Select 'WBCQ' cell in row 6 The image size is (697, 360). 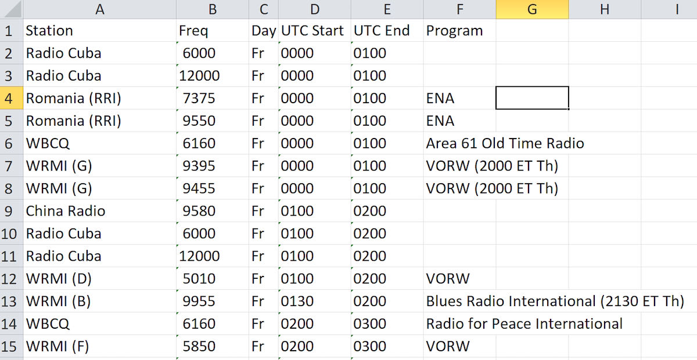100,143
